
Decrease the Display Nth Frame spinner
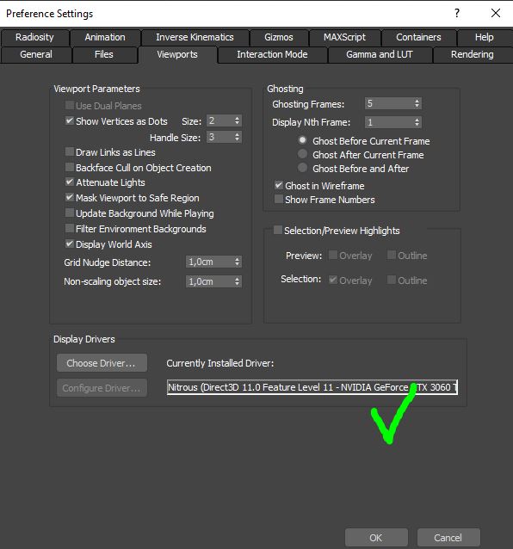[x=417, y=124]
